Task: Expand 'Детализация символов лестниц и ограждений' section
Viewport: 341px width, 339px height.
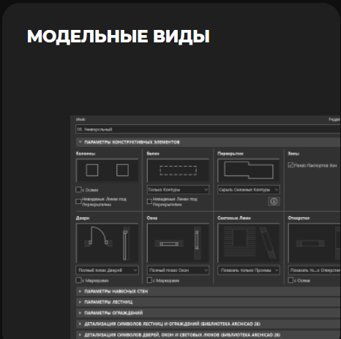Action: pos(209,324)
